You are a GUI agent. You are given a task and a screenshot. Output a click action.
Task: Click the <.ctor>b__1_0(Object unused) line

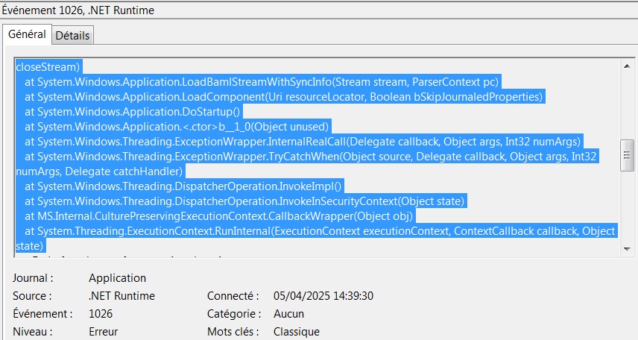click(177, 127)
